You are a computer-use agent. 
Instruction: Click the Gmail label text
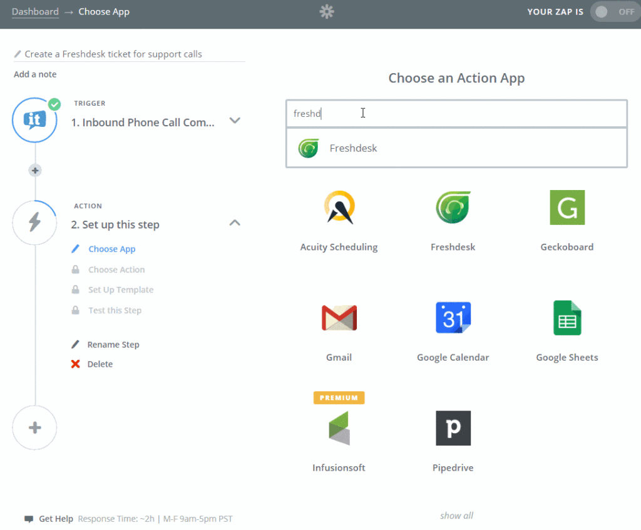(x=339, y=357)
